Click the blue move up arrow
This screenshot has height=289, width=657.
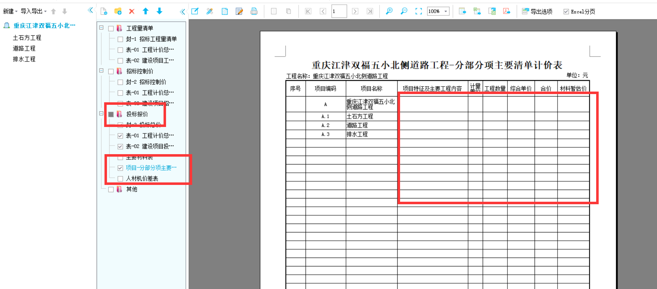coord(145,11)
